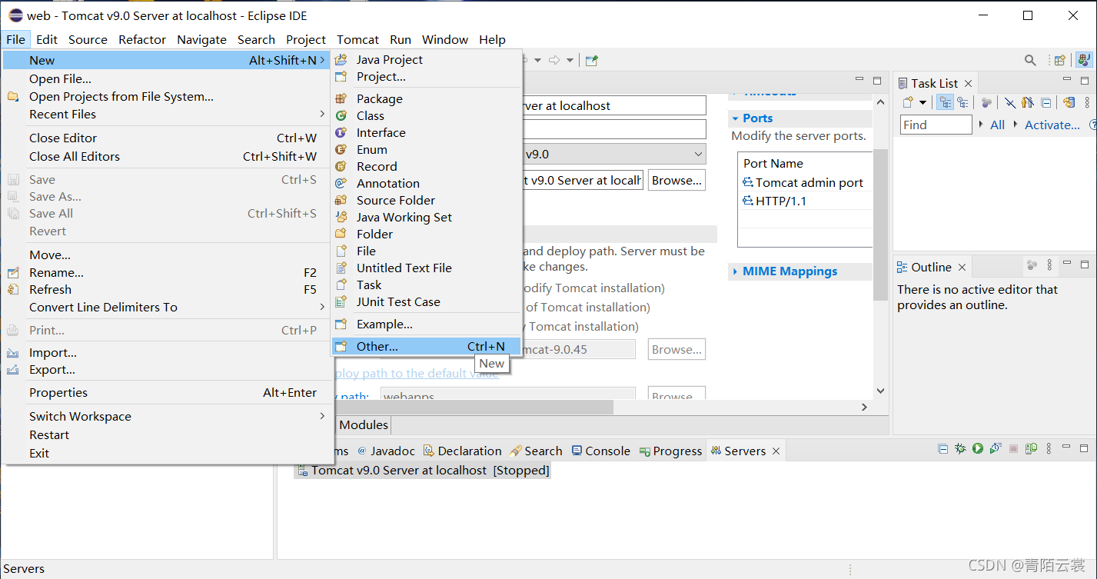Screen dimensions: 1097x579
Task: Click New Task icon in Task List
Action: point(908,102)
